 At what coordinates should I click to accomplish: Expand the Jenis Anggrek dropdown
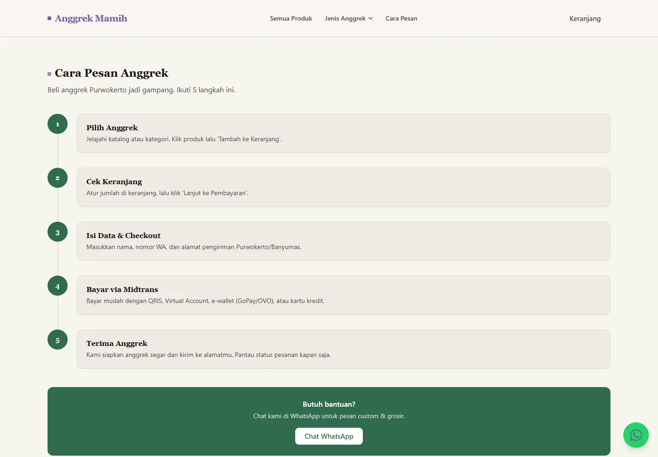point(349,18)
